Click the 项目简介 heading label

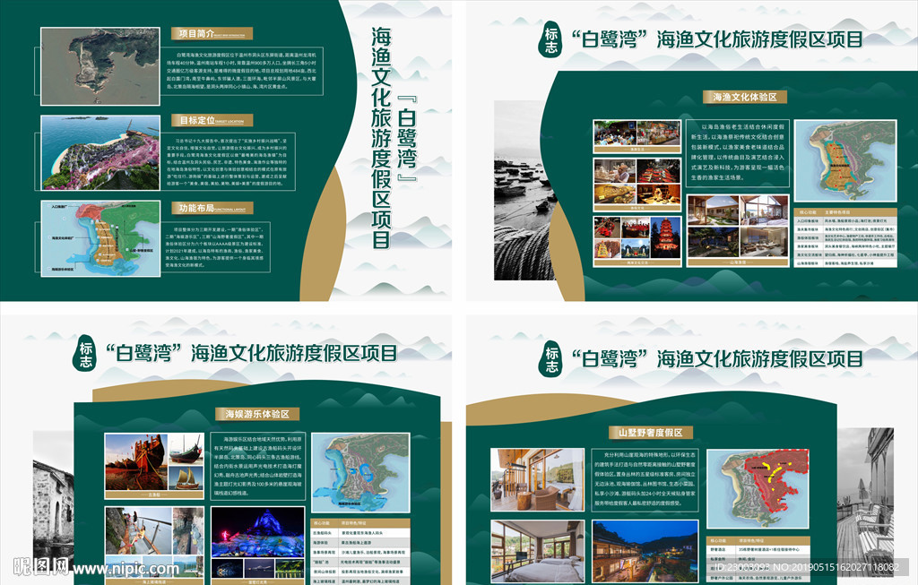click(x=212, y=33)
